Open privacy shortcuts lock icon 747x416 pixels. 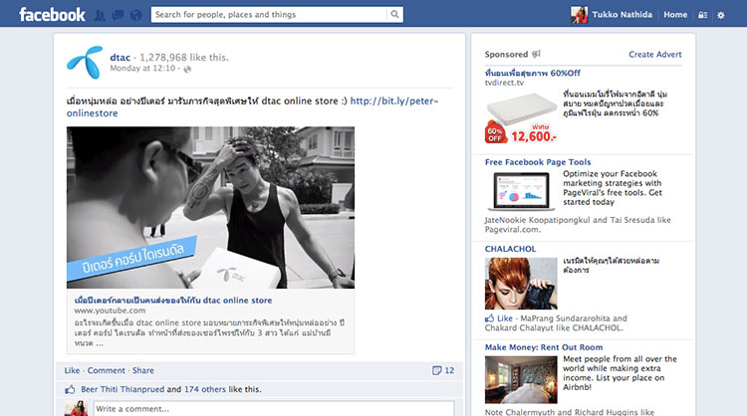pyautogui.click(x=702, y=15)
